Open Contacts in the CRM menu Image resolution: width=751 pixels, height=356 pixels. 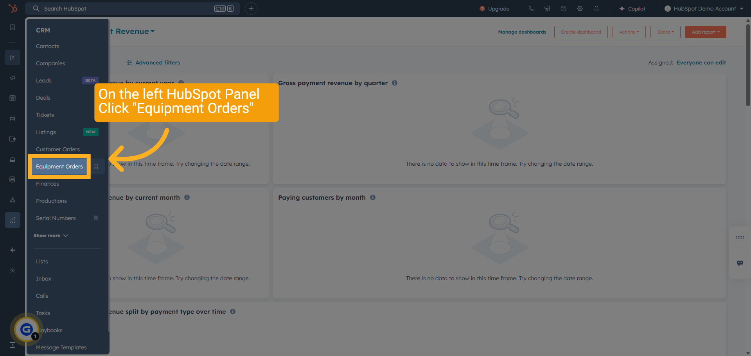(48, 46)
